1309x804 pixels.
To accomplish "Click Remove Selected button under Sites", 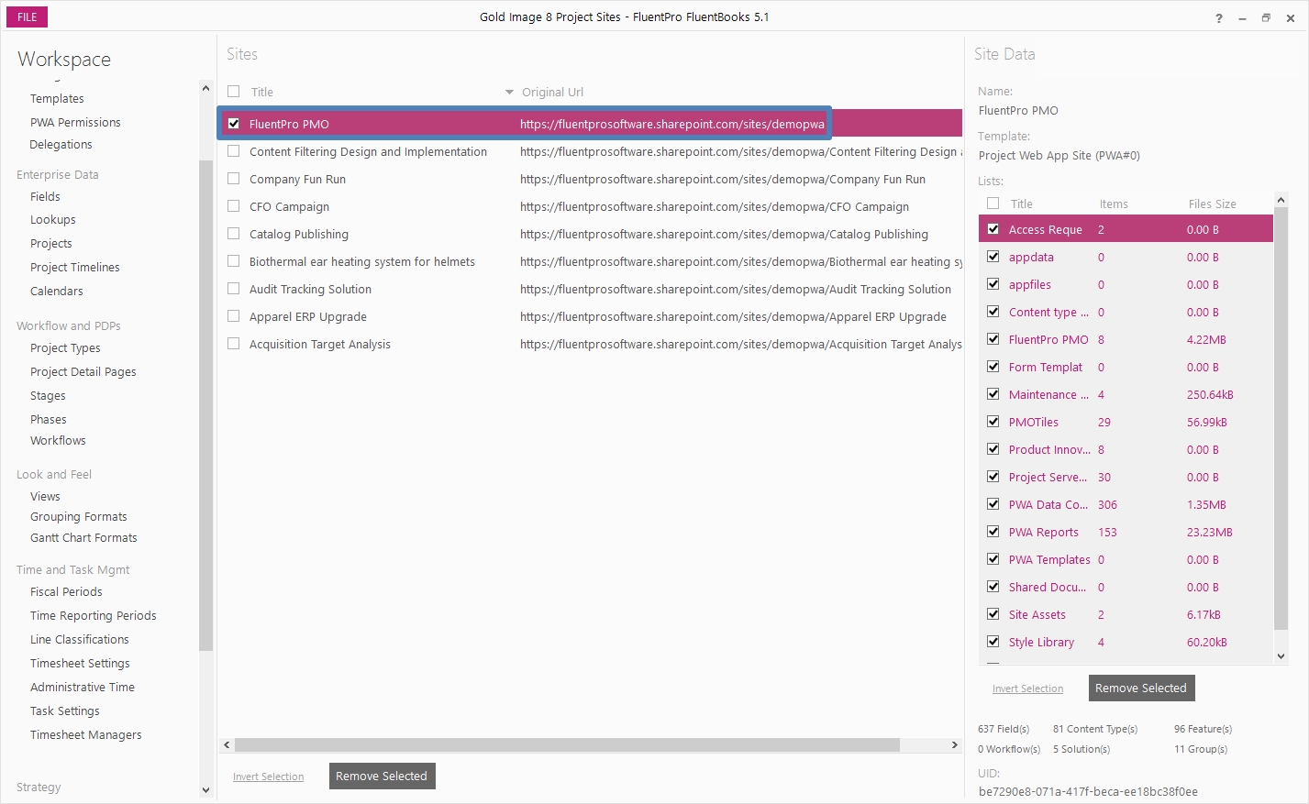I will pyautogui.click(x=382, y=776).
